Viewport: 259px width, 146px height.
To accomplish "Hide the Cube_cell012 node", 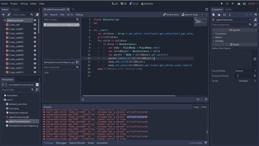I will (x=35, y=72).
